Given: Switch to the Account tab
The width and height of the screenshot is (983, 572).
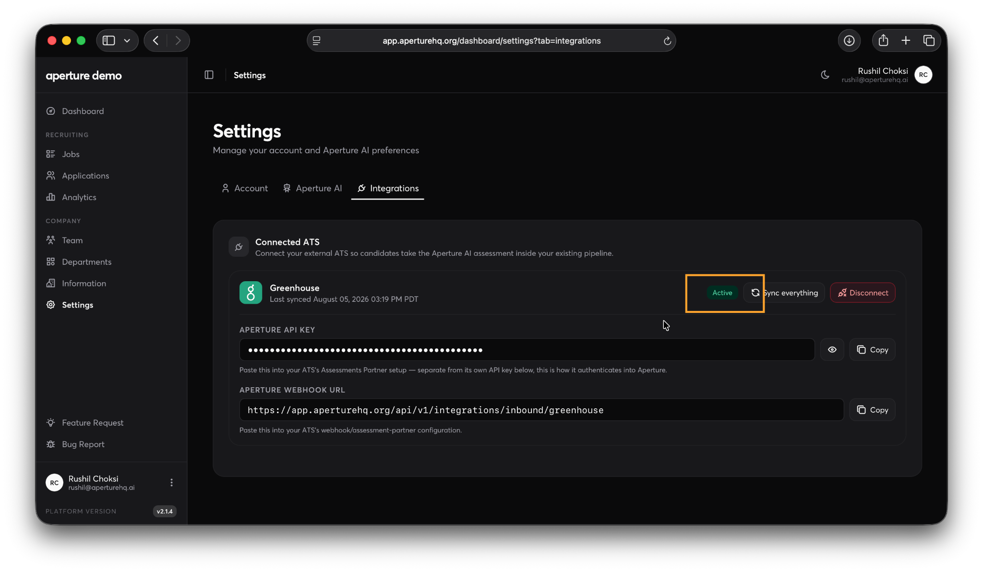Looking at the screenshot, I should point(245,188).
